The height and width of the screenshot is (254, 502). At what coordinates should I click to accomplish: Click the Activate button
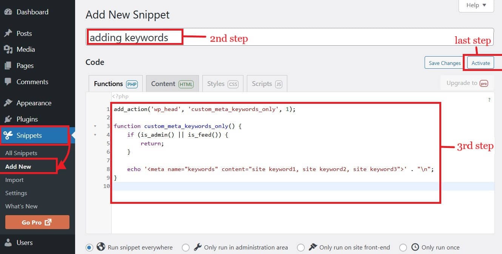point(480,63)
